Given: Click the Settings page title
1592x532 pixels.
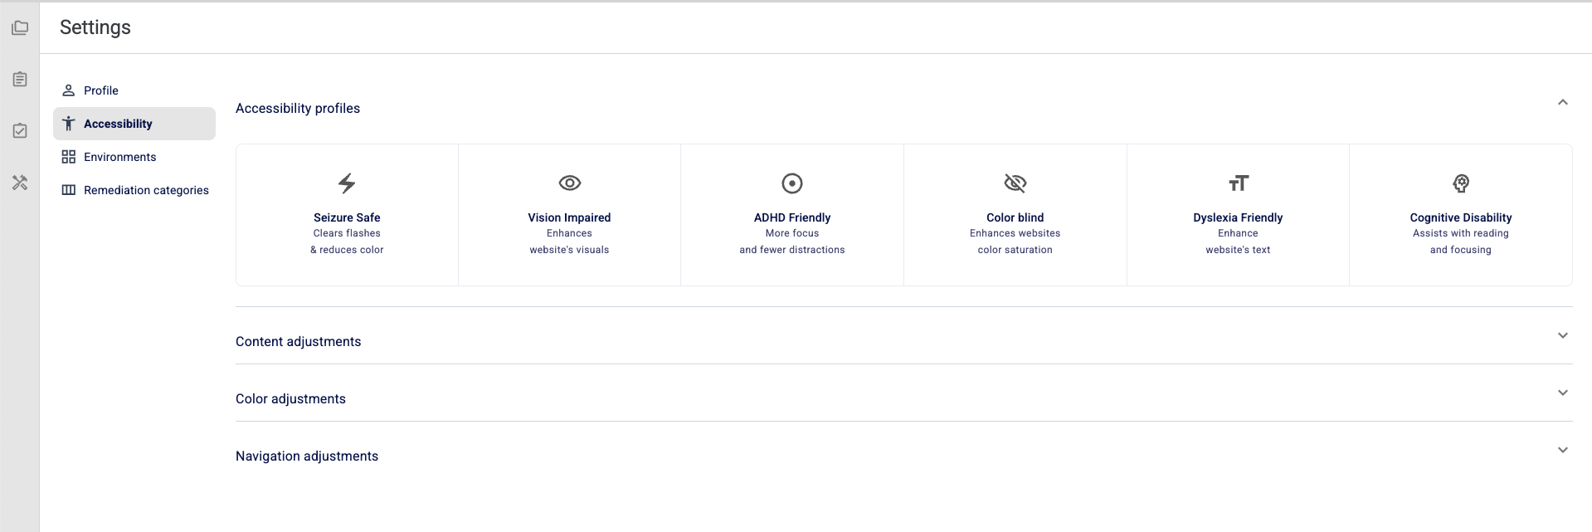Looking at the screenshot, I should (x=95, y=27).
